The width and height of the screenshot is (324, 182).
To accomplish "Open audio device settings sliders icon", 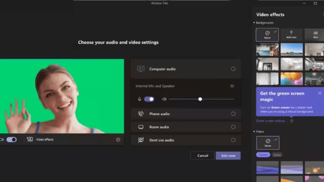I will point(232,86).
